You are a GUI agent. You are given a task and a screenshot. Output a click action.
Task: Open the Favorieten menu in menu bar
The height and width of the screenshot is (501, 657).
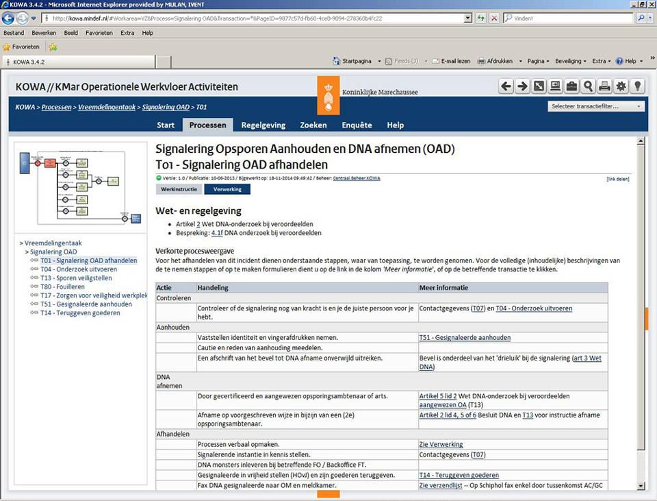point(99,33)
